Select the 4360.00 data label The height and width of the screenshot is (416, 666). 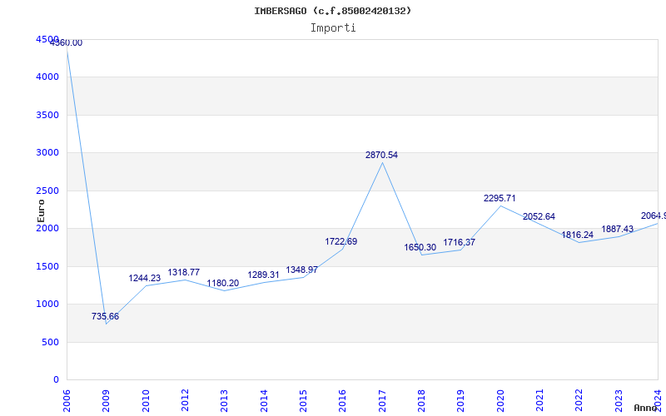67,43
